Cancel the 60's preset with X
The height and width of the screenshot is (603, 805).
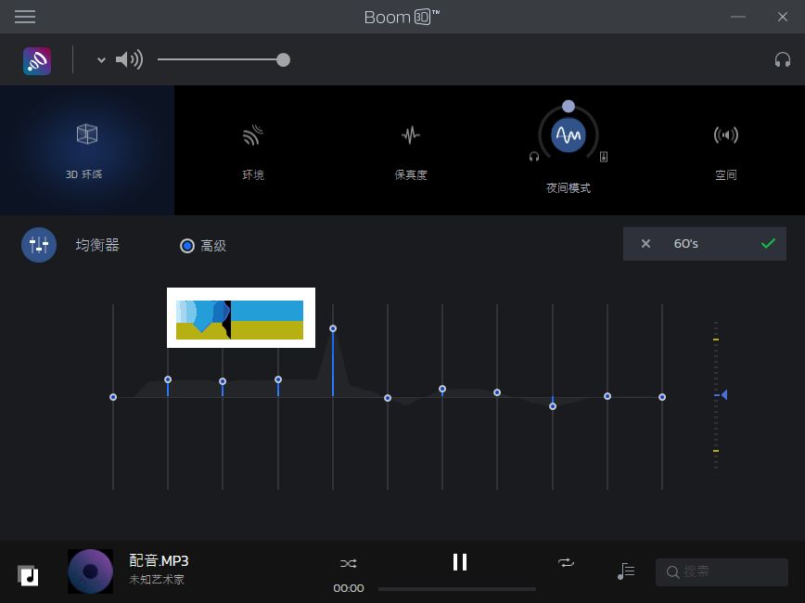645,243
